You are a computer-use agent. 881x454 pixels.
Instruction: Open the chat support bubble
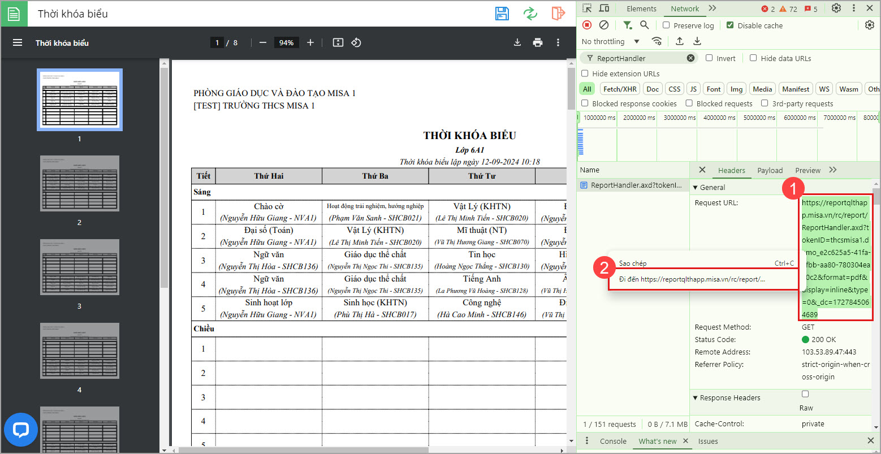pos(21,430)
